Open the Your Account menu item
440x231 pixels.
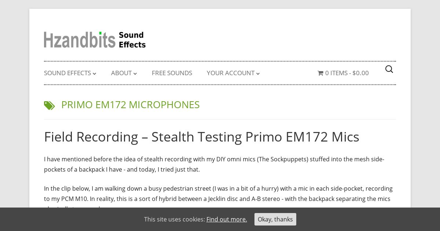[231, 73]
